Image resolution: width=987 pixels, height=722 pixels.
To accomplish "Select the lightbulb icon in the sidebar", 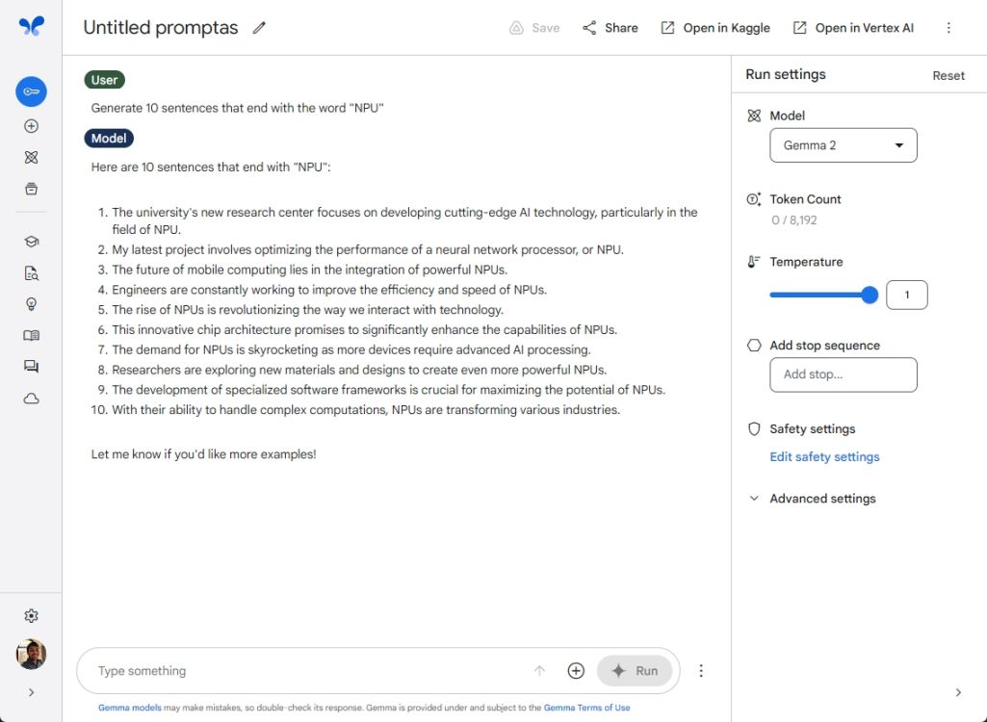I will 31,303.
